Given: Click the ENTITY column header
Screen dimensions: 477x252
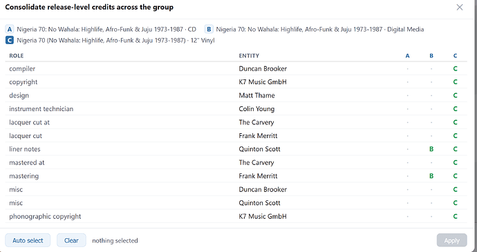Looking at the screenshot, I should point(249,56).
